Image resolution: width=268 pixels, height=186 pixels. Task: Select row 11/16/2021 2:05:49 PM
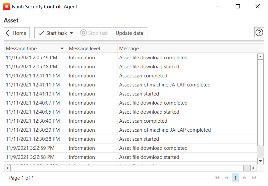pos(130,58)
